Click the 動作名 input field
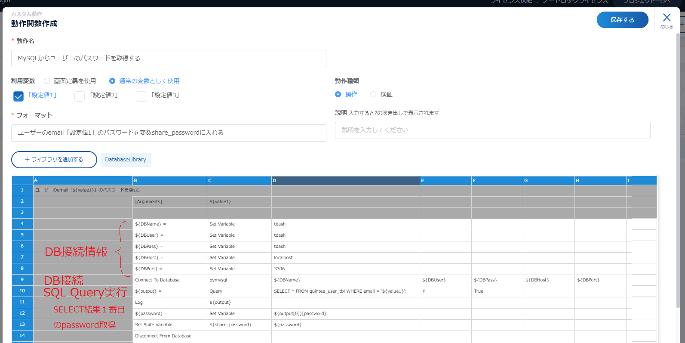 click(169, 59)
